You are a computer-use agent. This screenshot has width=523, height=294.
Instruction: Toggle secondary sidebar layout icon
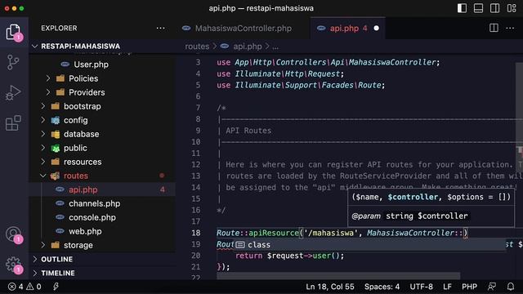coord(494,8)
